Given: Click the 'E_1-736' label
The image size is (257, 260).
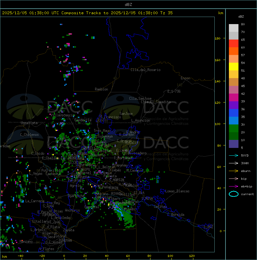Looking at the screenshot, I should point(174,91).
